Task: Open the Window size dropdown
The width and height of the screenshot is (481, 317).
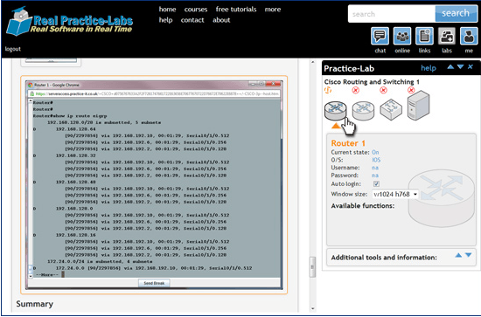Action: click(x=395, y=194)
